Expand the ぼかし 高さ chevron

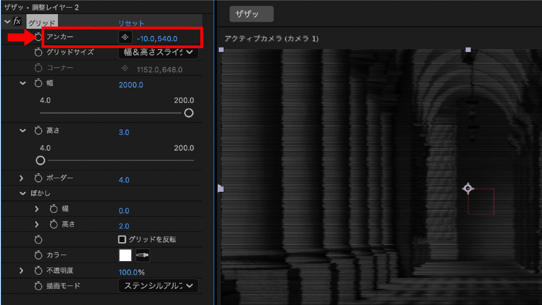(x=37, y=224)
